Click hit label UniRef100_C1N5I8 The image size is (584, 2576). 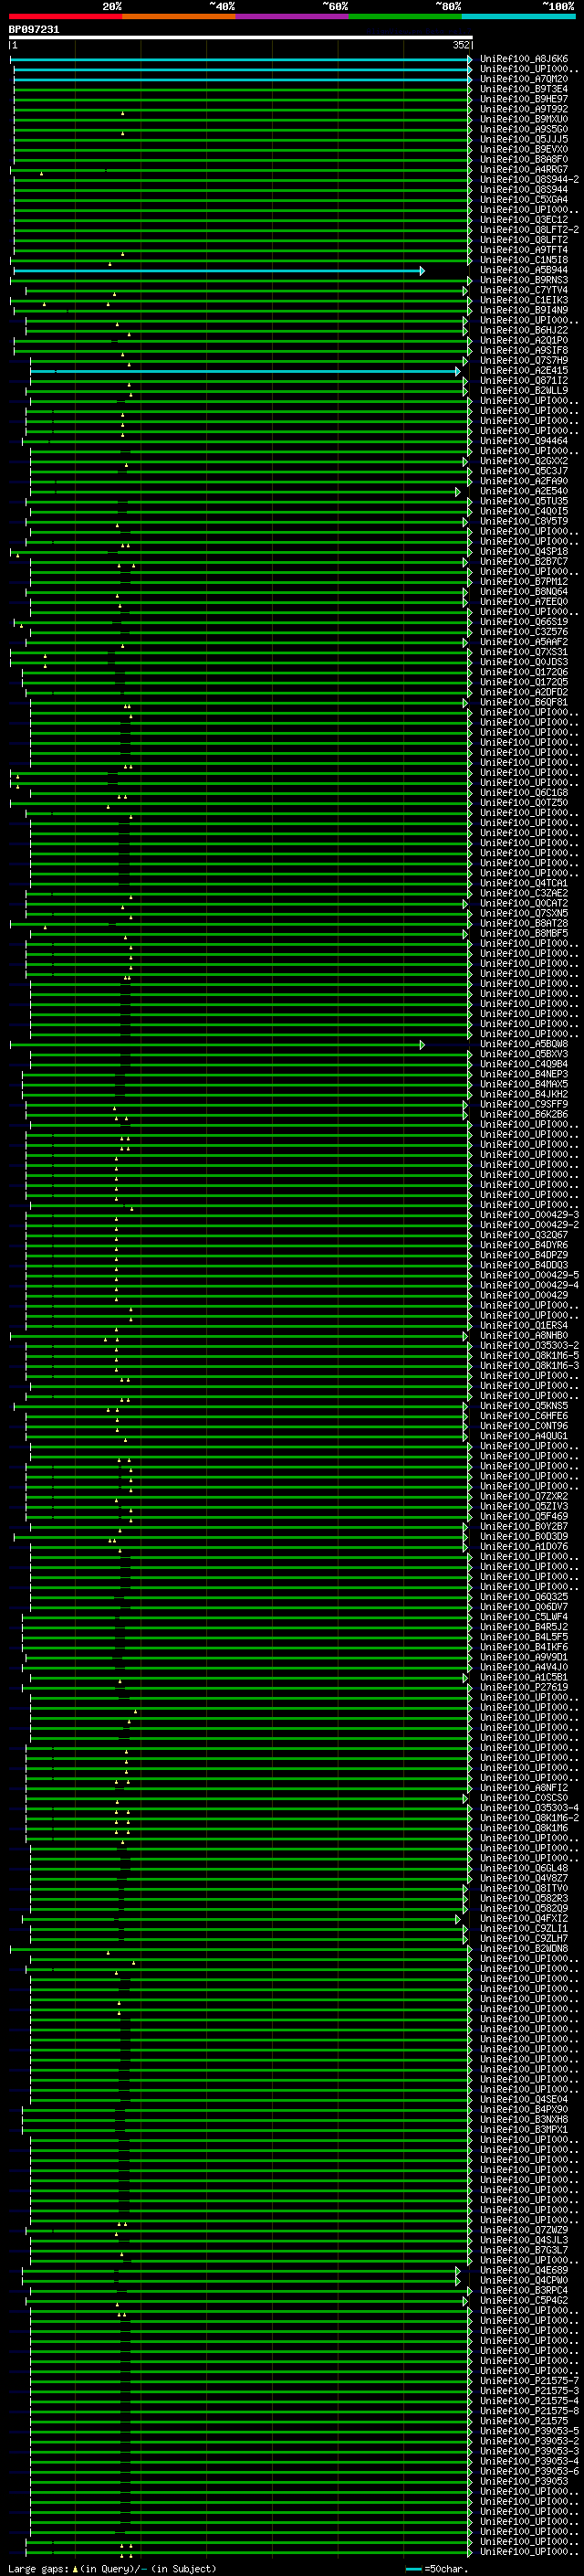coord(524,260)
